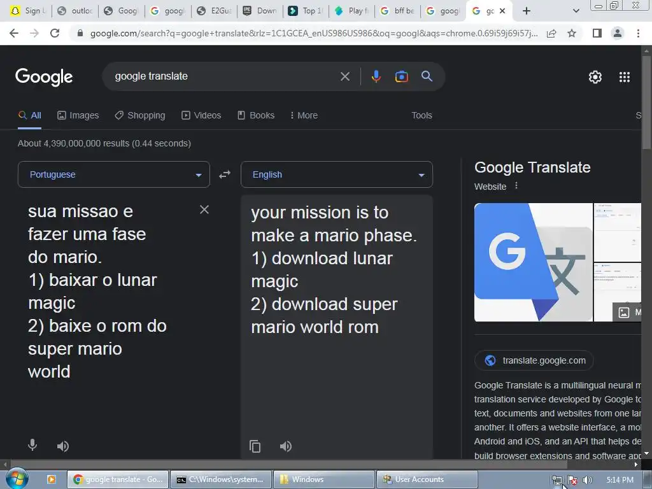Open the Google apps grid
Viewport: 652px width, 489px height.
(x=625, y=77)
